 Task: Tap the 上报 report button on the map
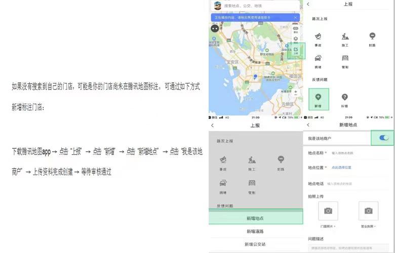[296, 51]
